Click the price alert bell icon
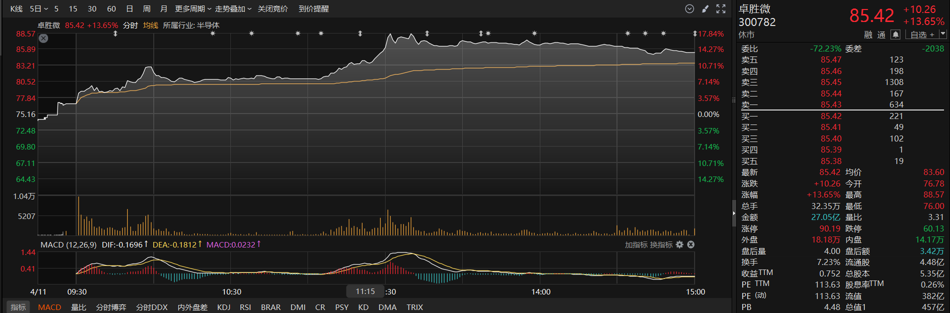Image resolution: width=950 pixels, height=313 pixels. [896, 34]
